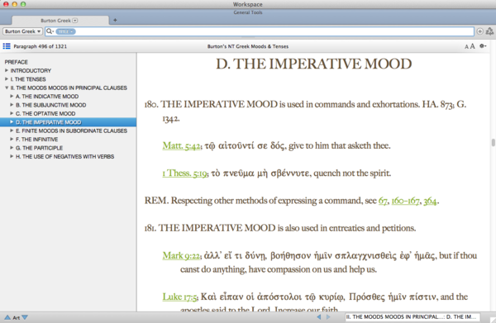Viewport: 496px width, 323px height.
Task: Collapse II. THE MOODS section
Action: tap(7, 88)
